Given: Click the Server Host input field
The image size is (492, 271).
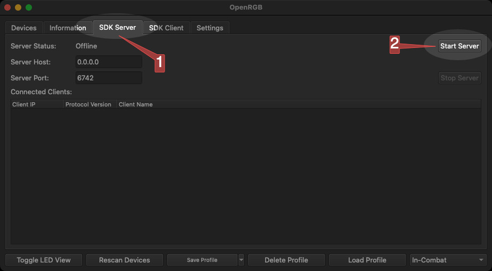Looking at the screenshot, I should (x=109, y=62).
